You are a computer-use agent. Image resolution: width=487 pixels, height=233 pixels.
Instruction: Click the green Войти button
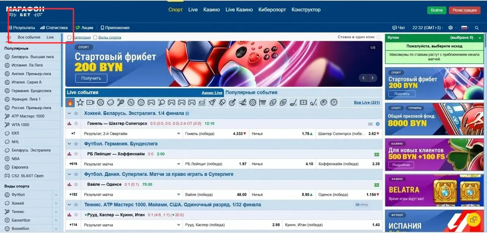tap(436, 10)
